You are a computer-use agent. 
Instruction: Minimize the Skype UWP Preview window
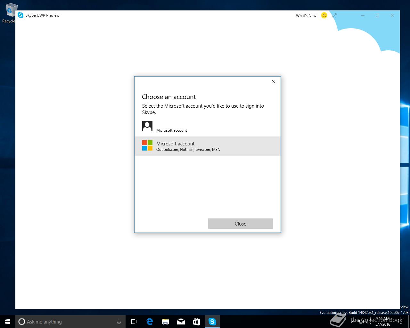tap(363, 15)
